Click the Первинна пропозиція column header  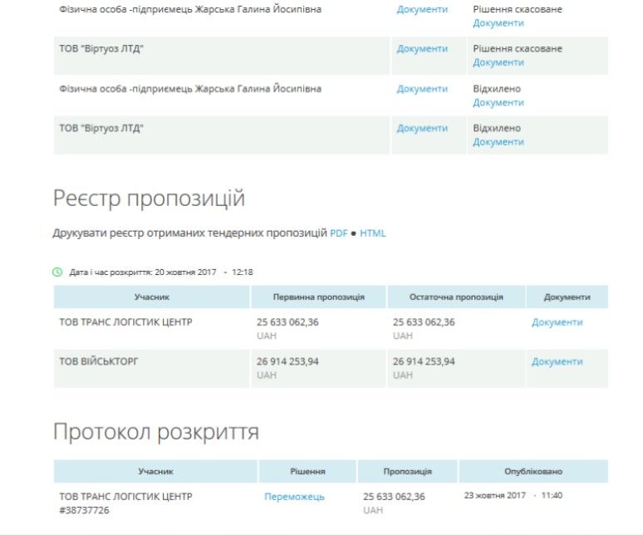coord(318,297)
